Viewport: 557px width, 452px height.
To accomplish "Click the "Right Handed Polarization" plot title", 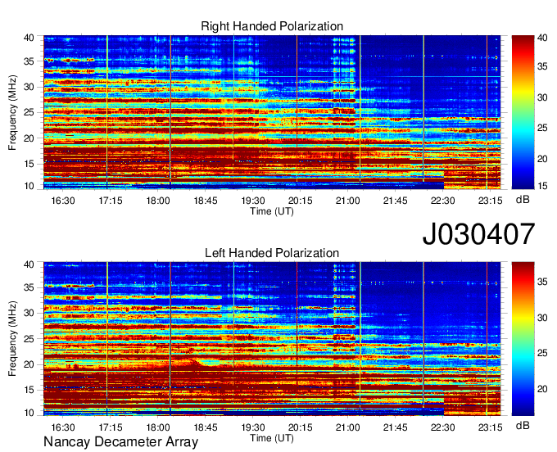I will point(272,26).
